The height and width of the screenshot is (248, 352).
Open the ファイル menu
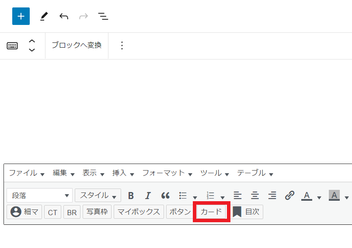[x=27, y=173]
